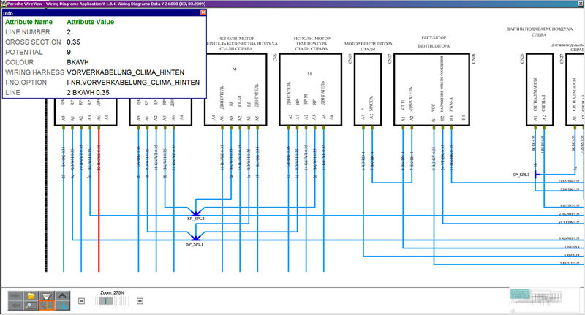Close the Info attribute panel

pos(203,13)
